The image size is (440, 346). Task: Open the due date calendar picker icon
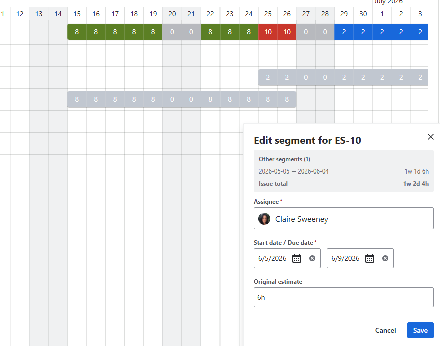(x=369, y=258)
